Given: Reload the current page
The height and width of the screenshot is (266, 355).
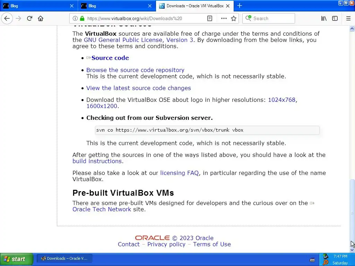Looking at the screenshot, I should (30, 18).
